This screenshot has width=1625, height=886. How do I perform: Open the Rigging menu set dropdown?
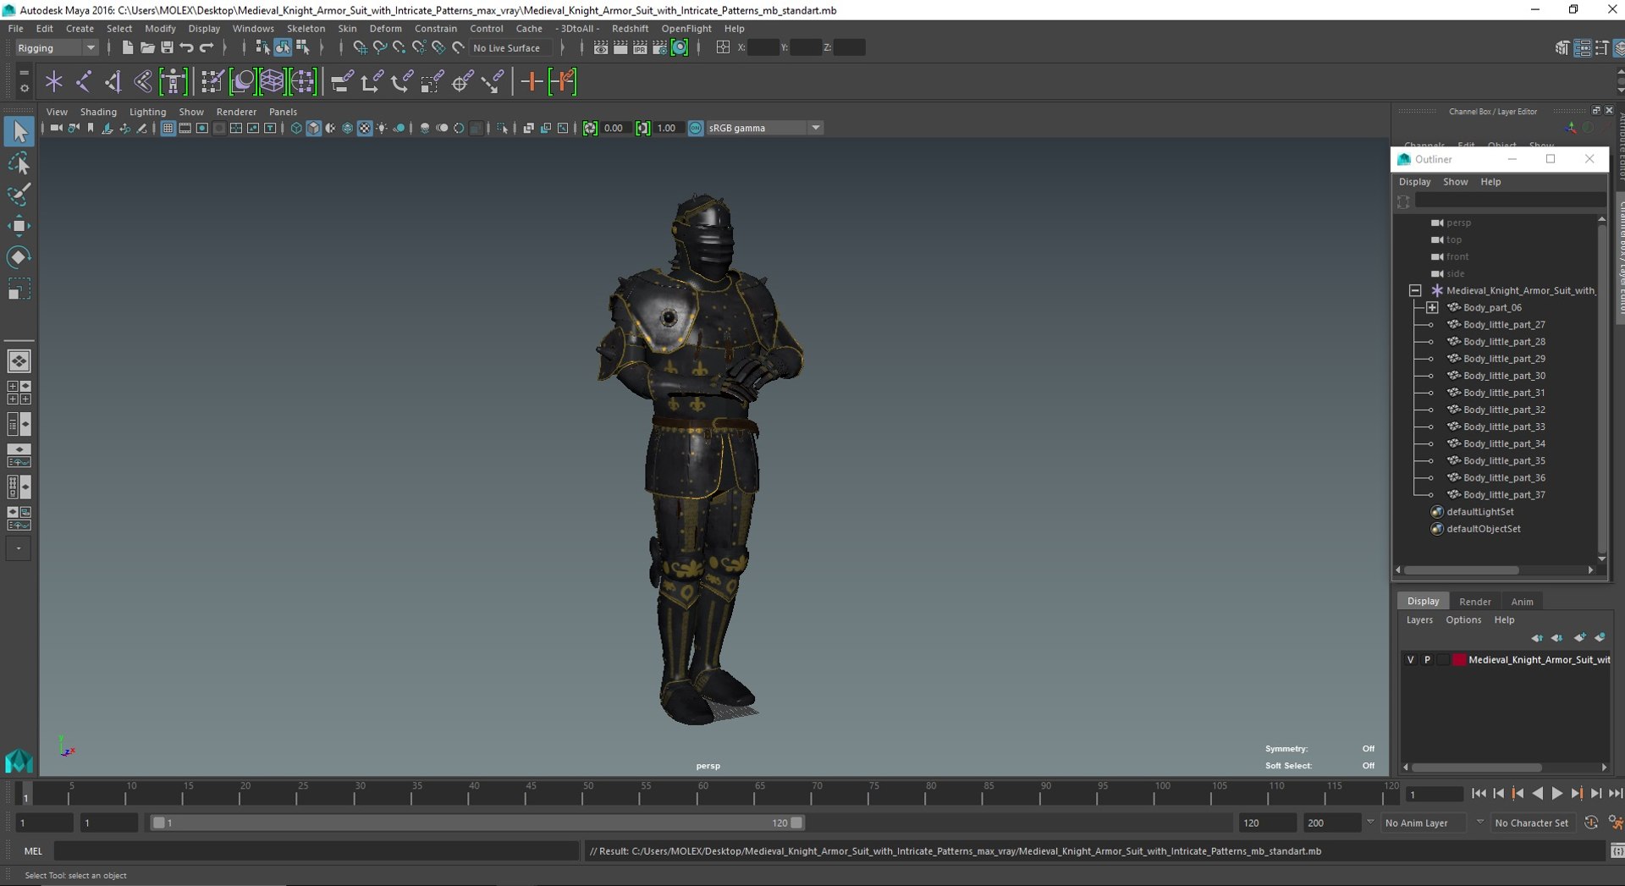[x=56, y=47]
